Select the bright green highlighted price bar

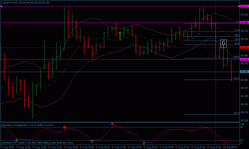click(120, 36)
